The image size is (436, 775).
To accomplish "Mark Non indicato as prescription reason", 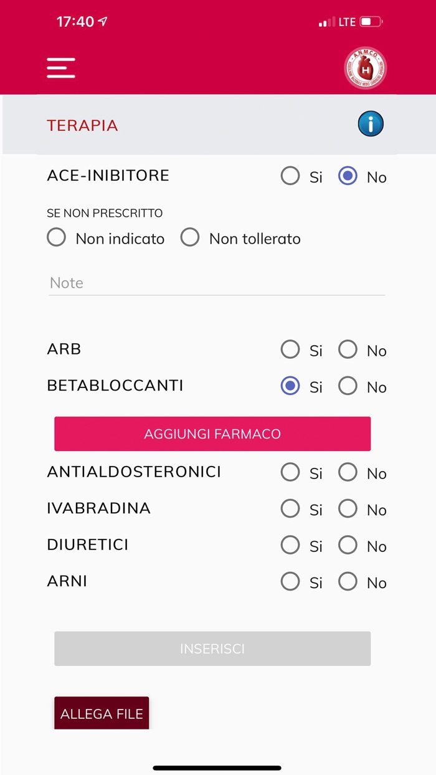I will click(x=56, y=237).
